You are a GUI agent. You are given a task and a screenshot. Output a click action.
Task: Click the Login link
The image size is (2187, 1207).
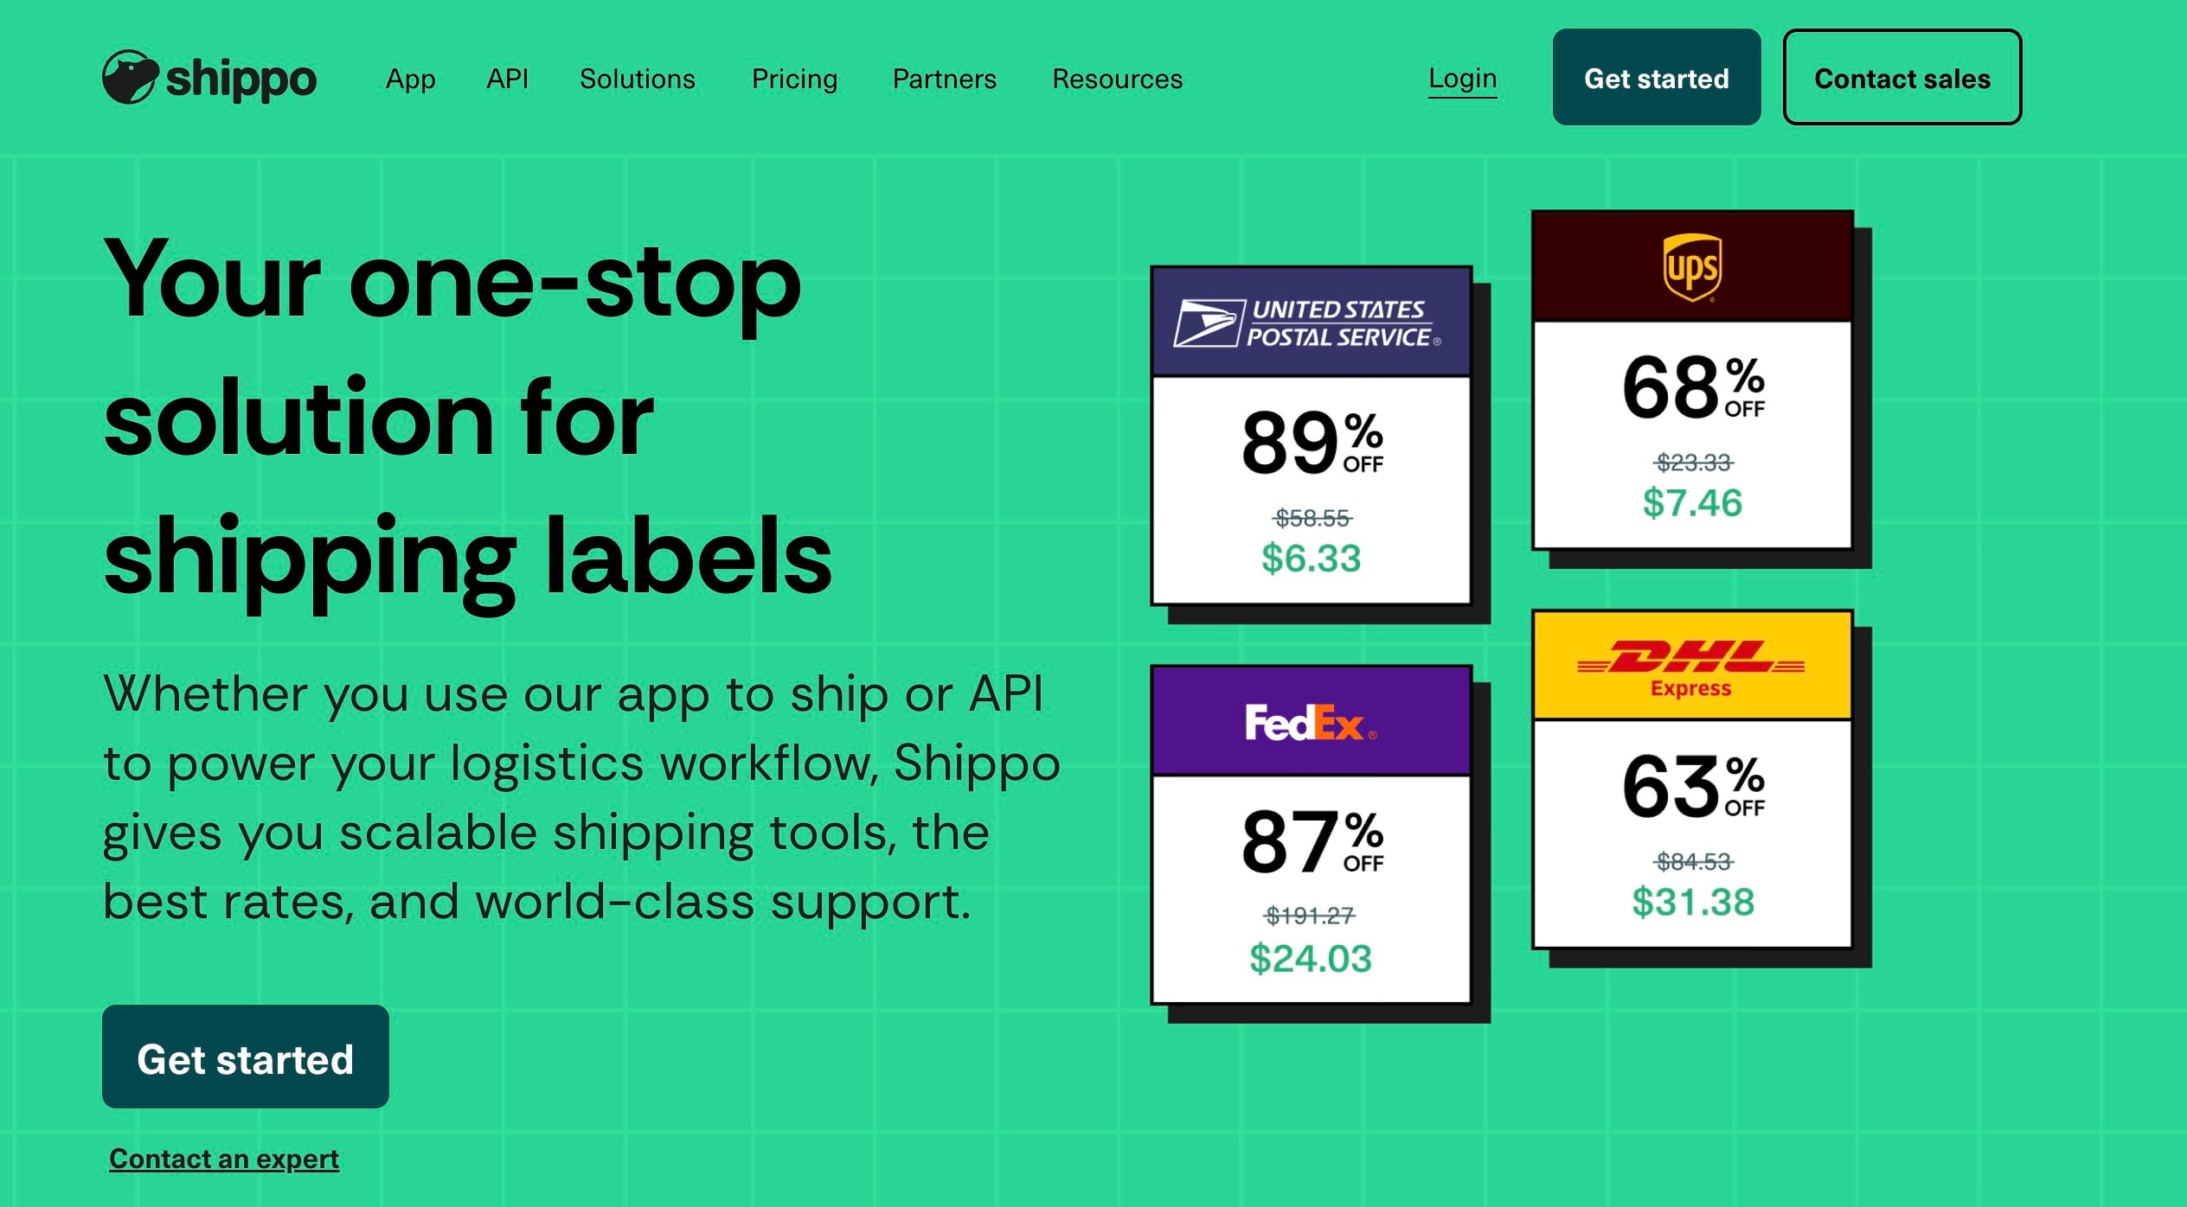pyautogui.click(x=1462, y=79)
